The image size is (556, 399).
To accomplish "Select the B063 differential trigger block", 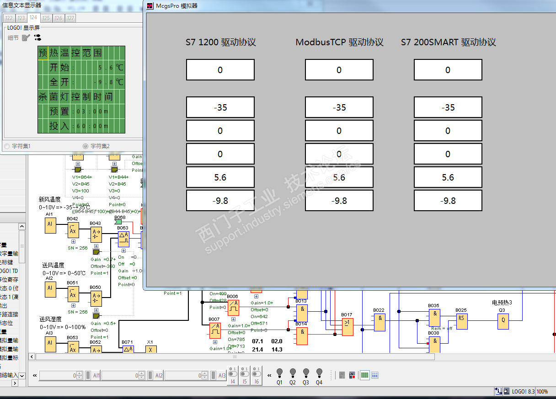I will [x=123, y=239].
